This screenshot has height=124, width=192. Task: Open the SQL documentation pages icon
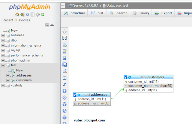32,15
